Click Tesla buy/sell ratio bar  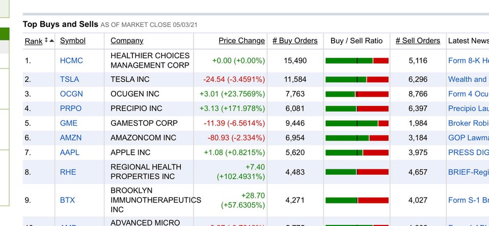pyautogui.click(x=357, y=79)
